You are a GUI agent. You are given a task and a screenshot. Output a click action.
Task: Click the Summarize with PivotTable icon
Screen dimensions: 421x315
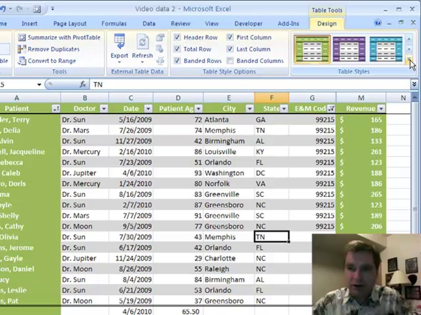(22, 38)
